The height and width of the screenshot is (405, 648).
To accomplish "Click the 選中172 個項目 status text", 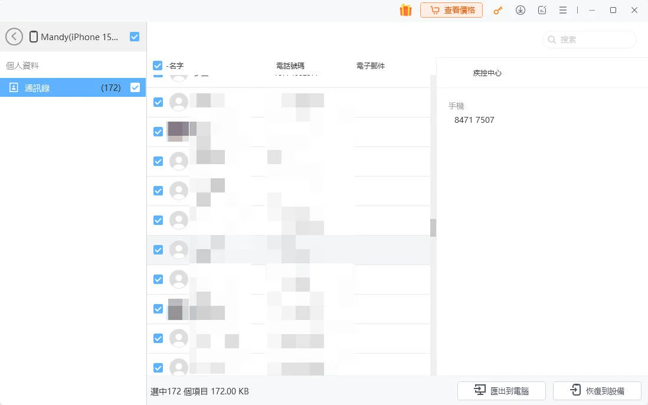I will coord(199,391).
